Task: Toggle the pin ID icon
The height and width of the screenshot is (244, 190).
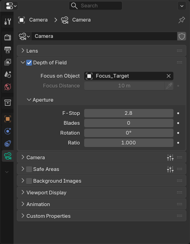Action: pos(182,20)
